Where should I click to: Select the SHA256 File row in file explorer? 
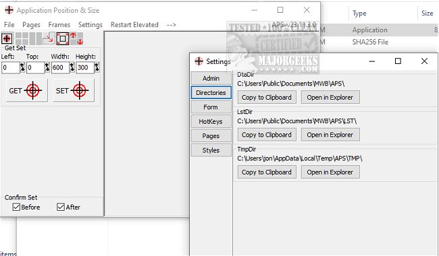pyautogui.click(x=380, y=42)
